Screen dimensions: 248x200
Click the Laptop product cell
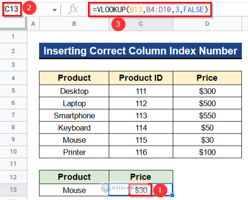(74, 103)
